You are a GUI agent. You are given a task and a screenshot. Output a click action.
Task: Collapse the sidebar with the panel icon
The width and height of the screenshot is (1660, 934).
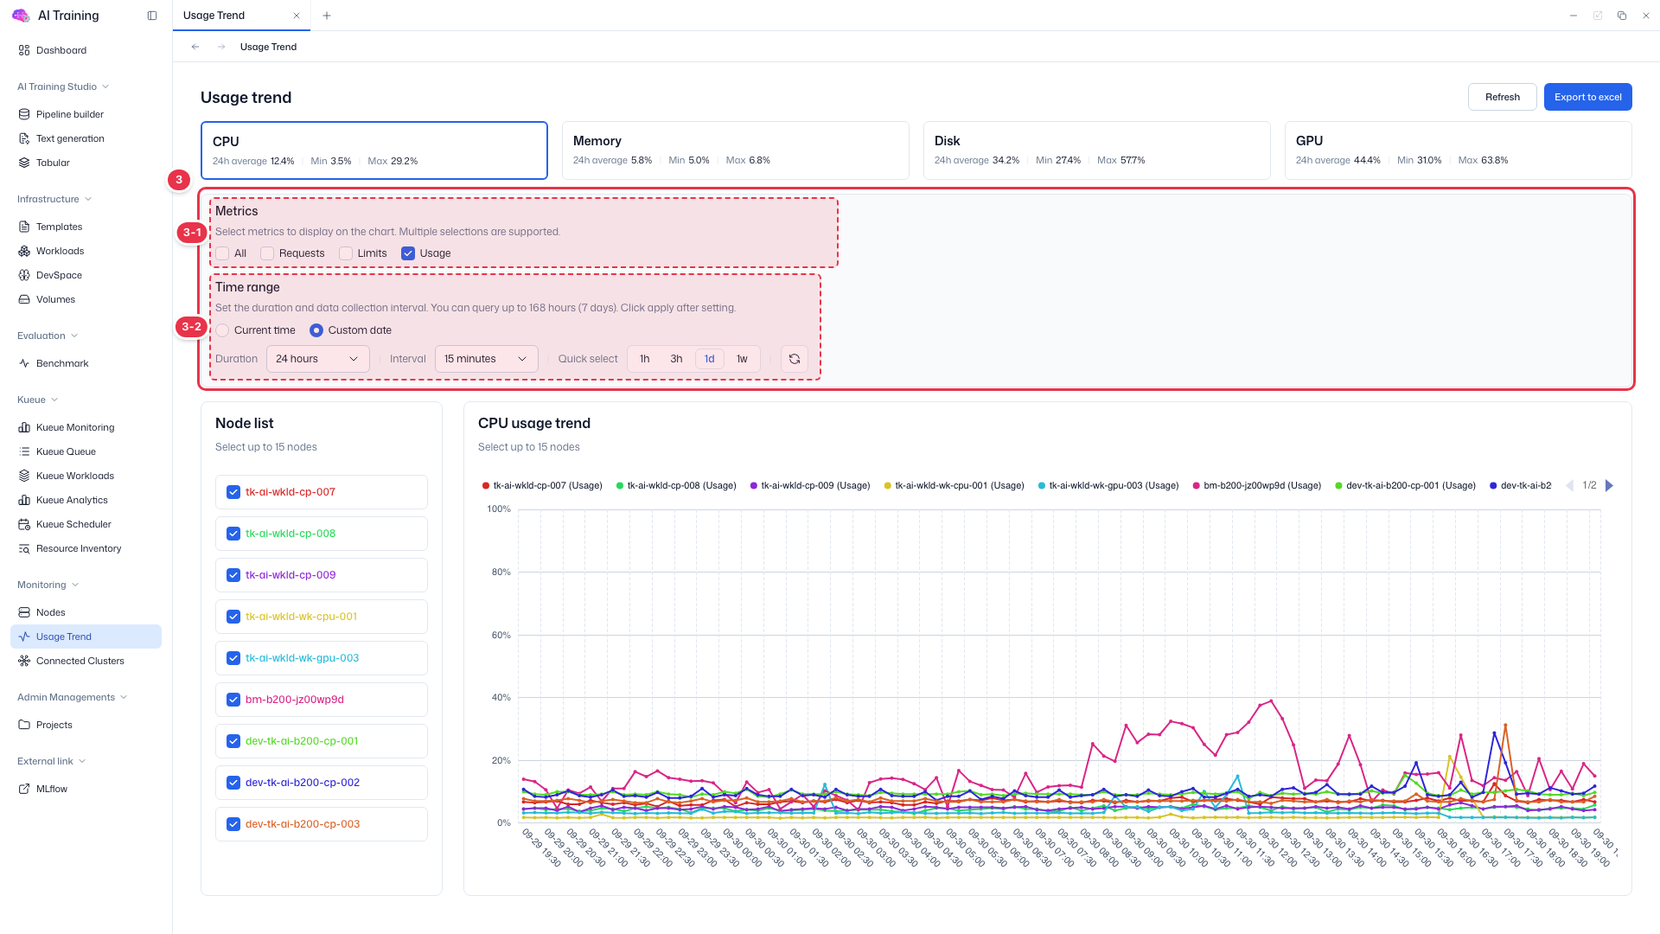pyautogui.click(x=152, y=16)
